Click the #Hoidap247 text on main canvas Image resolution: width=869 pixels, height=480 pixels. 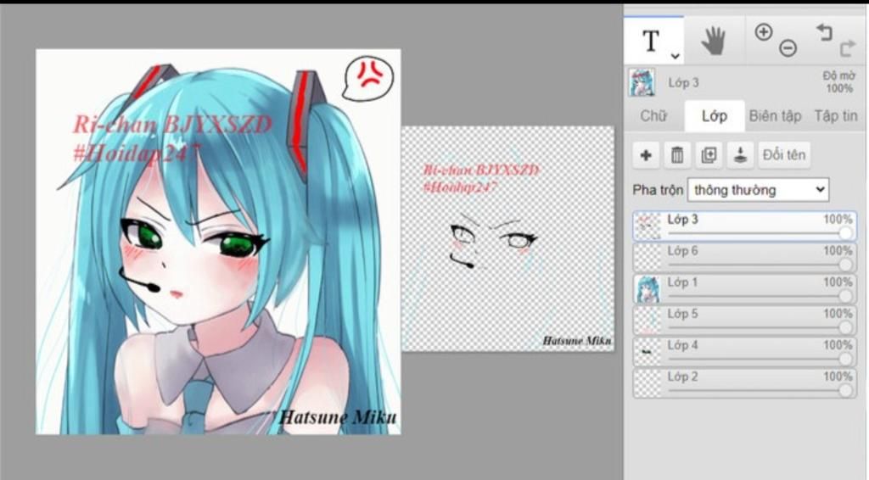click(137, 153)
